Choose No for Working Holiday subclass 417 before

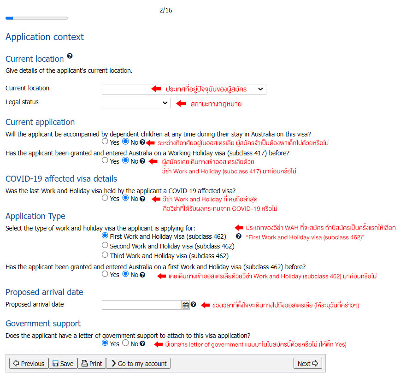[126, 160]
